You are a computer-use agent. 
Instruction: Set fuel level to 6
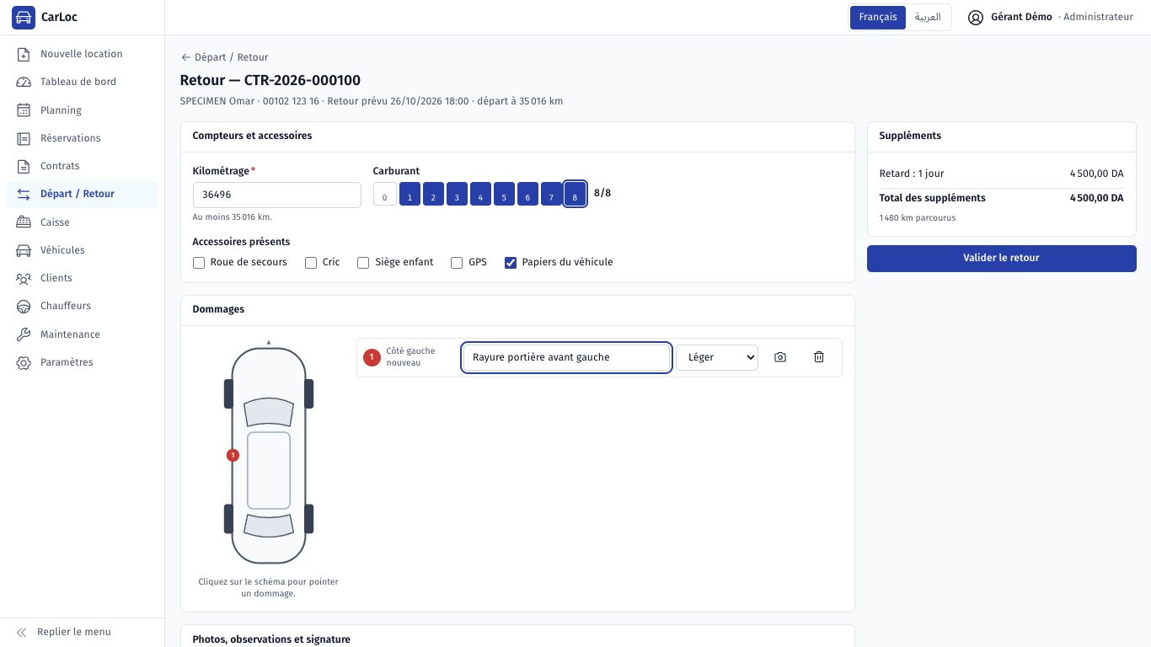click(527, 195)
